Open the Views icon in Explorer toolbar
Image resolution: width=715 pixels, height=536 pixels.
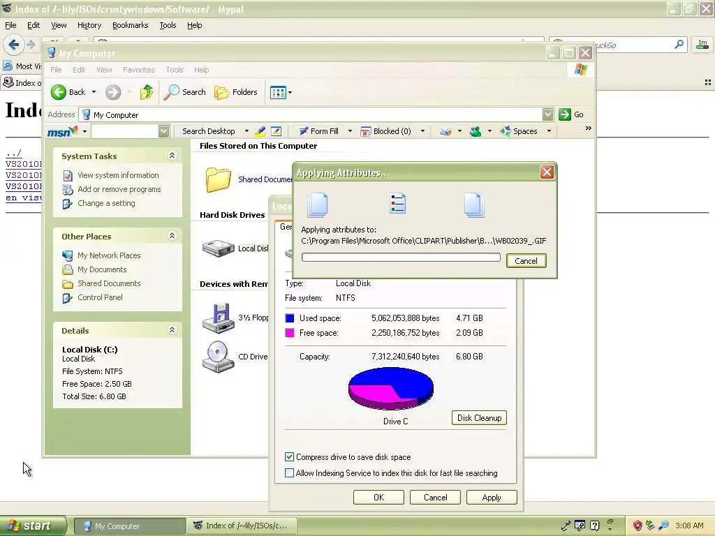coord(278,93)
